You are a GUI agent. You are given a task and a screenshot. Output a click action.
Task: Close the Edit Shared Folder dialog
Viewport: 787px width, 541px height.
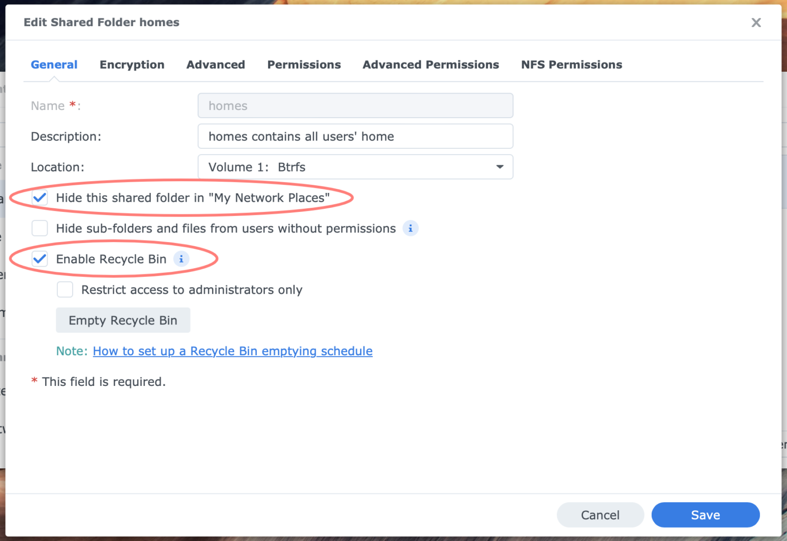[756, 23]
